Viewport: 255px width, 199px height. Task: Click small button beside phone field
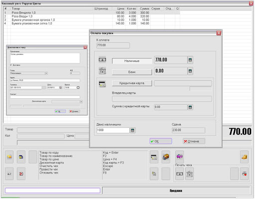(44, 87)
